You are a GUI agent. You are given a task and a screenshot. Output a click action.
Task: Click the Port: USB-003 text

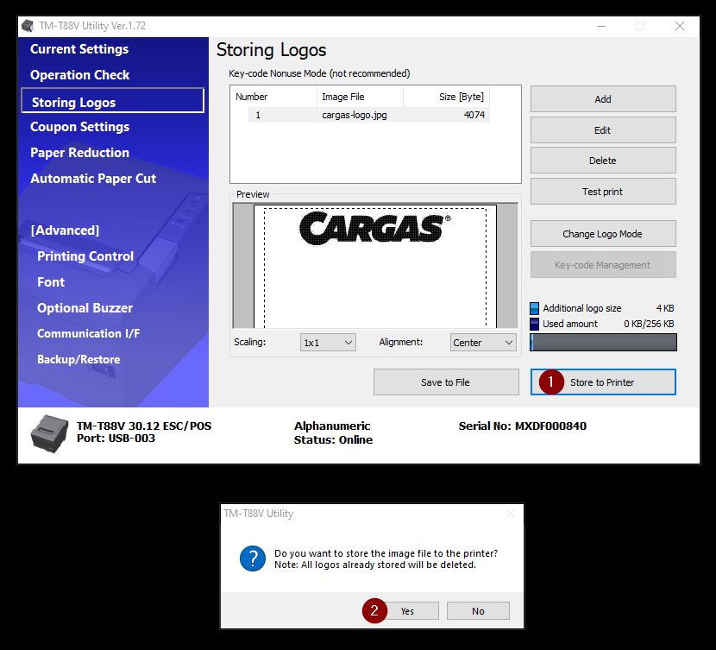(x=116, y=439)
